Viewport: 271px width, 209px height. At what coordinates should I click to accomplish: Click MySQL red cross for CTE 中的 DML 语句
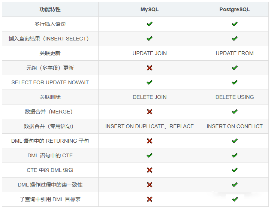[150, 170]
